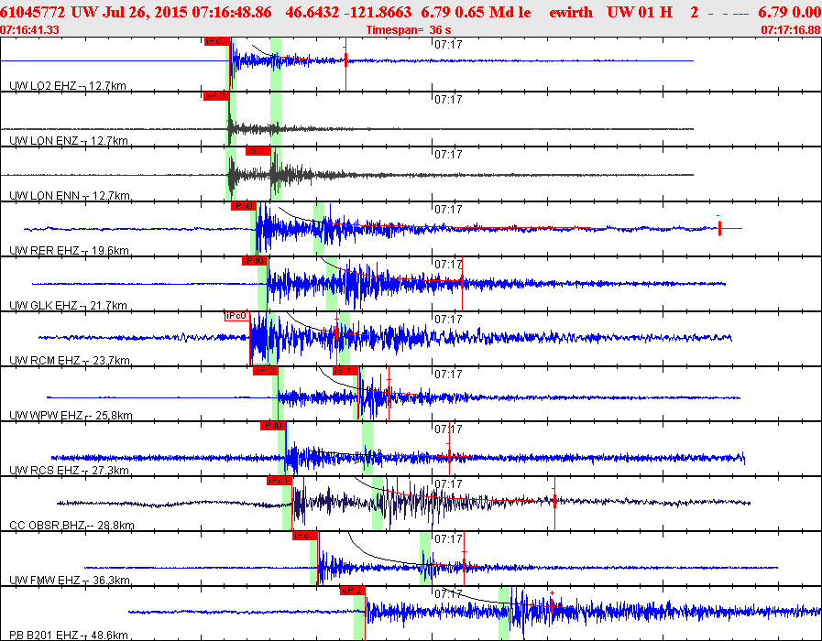Click the iS 0 pick flag on LON ENN

point(258,151)
